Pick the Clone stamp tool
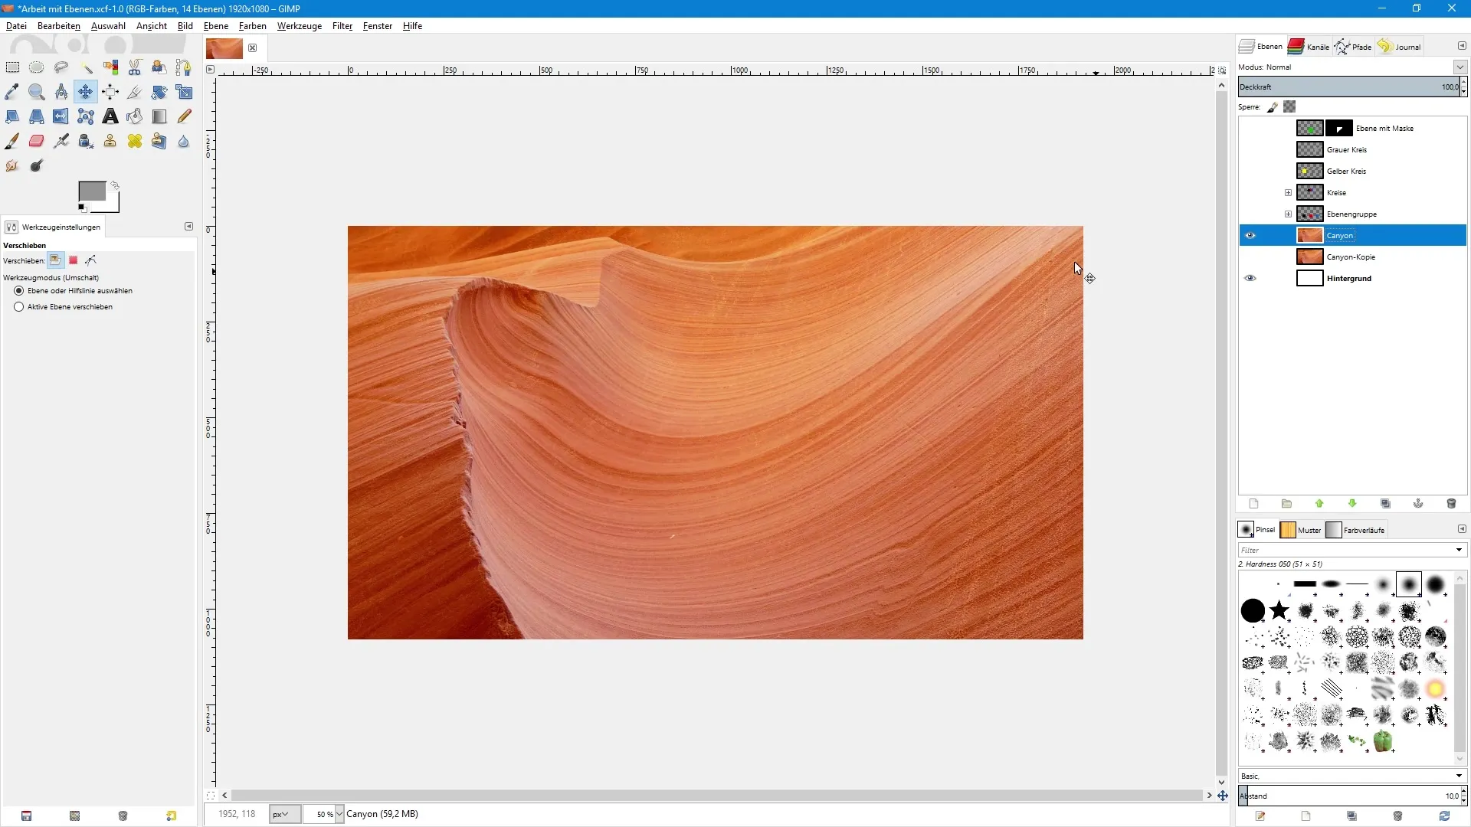 [x=110, y=141]
